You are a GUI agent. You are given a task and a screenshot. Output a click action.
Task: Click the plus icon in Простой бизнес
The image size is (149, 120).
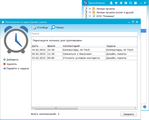(116, 3)
